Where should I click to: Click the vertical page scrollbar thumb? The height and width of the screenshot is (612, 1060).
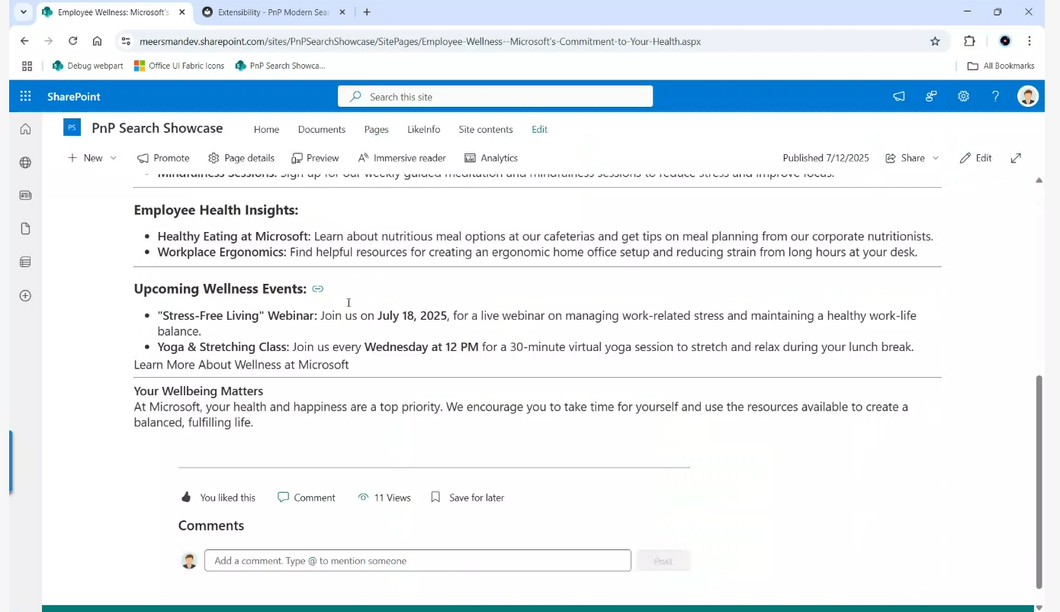click(x=1039, y=481)
